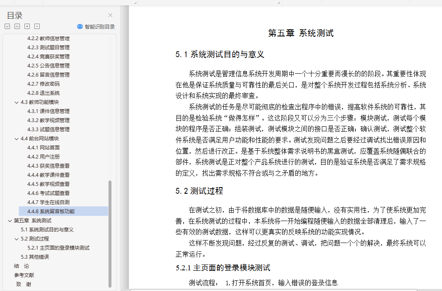Select 4.3 教师功能模块 heading
This screenshot has width=442, height=291.
[40, 102]
